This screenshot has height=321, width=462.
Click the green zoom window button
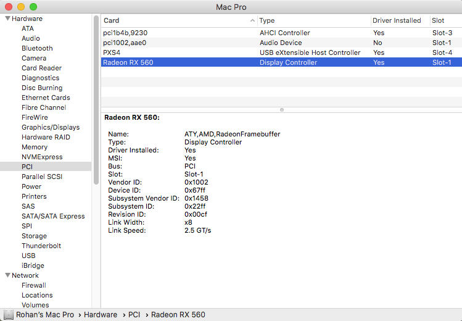(x=33, y=7)
